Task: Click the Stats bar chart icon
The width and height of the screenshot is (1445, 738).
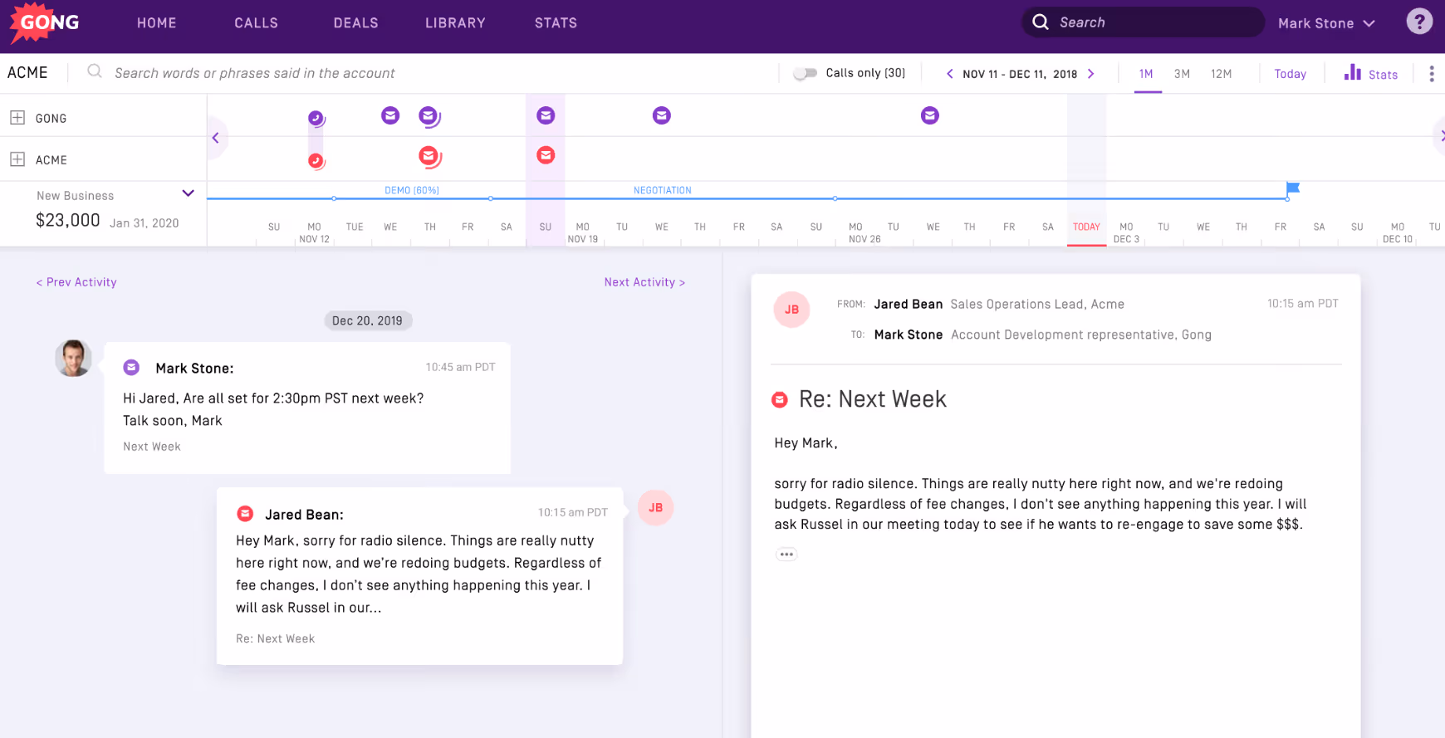Action: [x=1353, y=72]
